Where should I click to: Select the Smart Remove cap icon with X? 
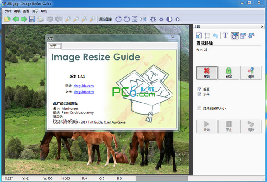(234, 36)
